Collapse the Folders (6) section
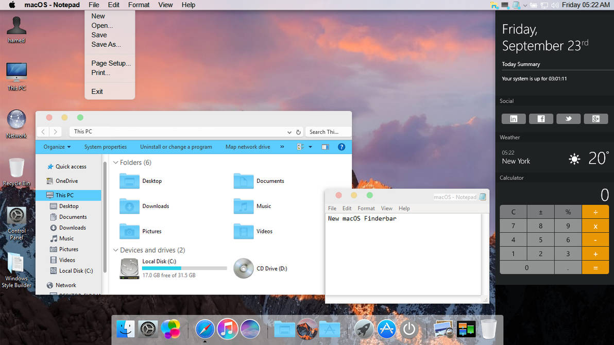The width and height of the screenshot is (614, 345). (x=115, y=162)
